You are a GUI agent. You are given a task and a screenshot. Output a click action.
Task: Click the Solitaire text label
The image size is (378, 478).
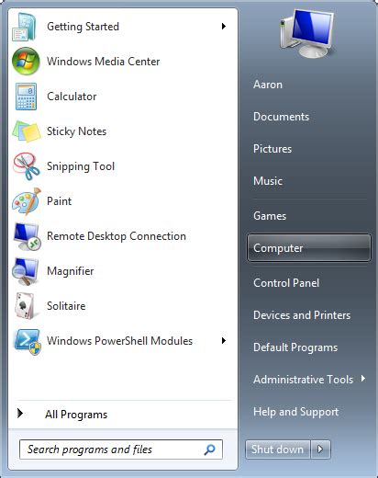point(66,306)
